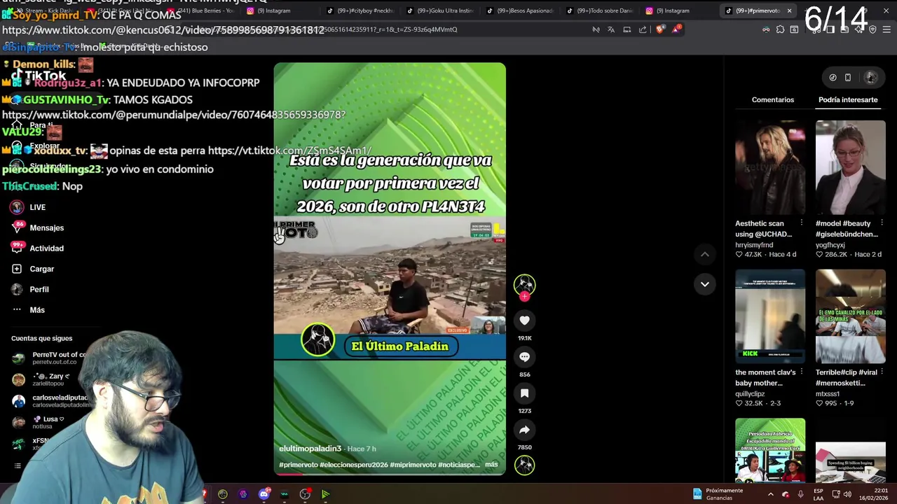Open the Terrible#clip #viral video thumbnail
This screenshot has width=897, height=504.
(851, 316)
